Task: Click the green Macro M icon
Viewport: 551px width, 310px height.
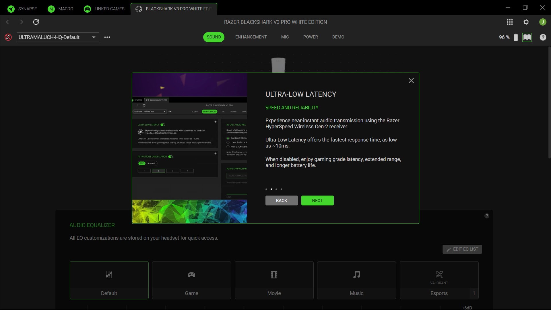Action: pos(51,9)
